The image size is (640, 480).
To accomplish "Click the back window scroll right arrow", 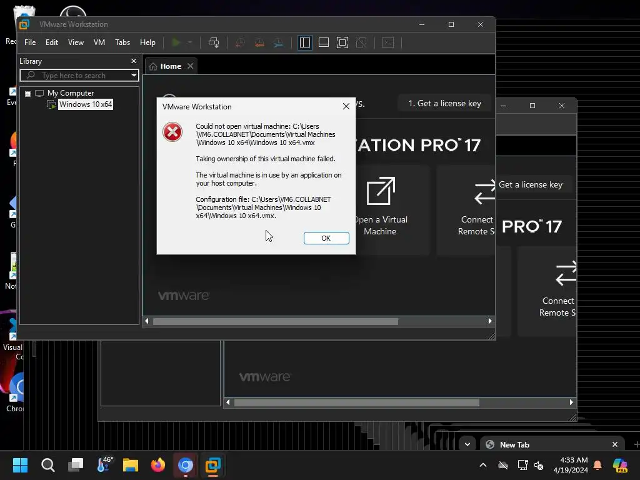I will tap(571, 402).
